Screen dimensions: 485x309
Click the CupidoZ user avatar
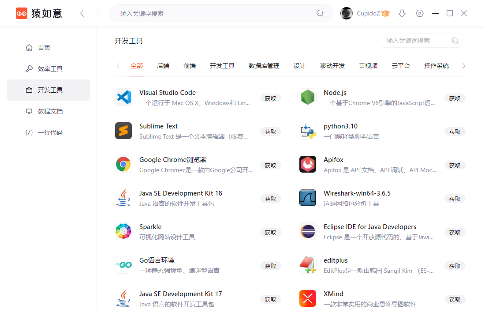point(347,13)
